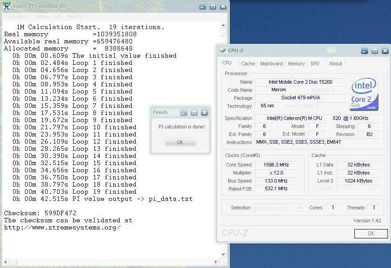Switch to the Cache tab in CPU-Z
The height and width of the screenshot is (268, 391).
[248, 64]
